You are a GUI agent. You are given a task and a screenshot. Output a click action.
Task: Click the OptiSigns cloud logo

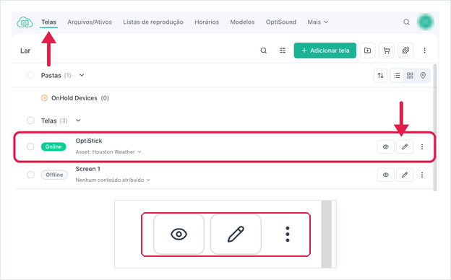pos(25,22)
